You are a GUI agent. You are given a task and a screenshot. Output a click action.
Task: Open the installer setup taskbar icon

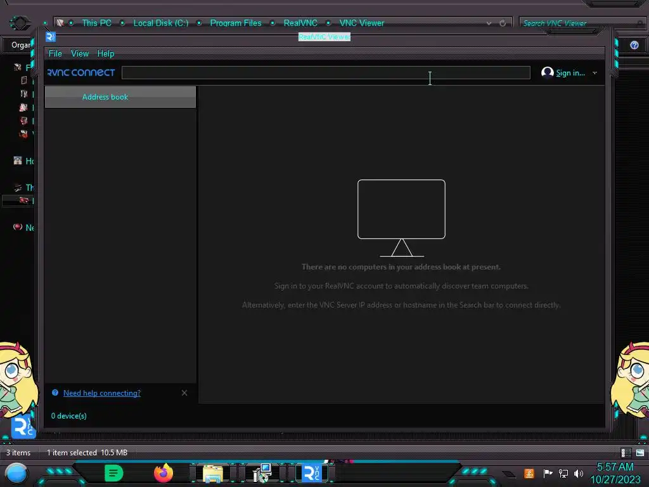pyautogui.click(x=262, y=473)
